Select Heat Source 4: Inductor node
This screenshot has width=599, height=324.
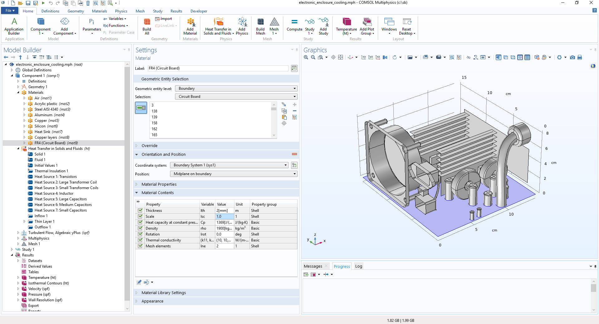54,193
